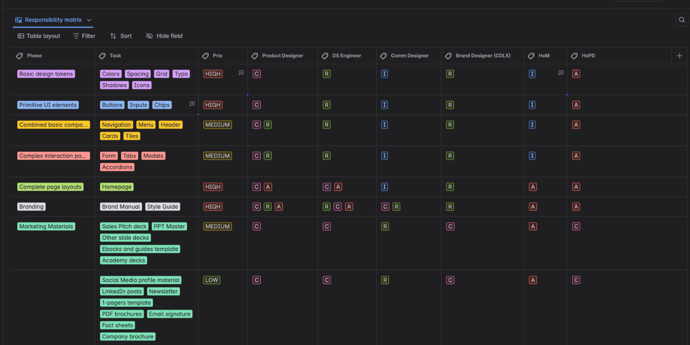
Task: Select the purple Colors tag
Action: [111, 74]
